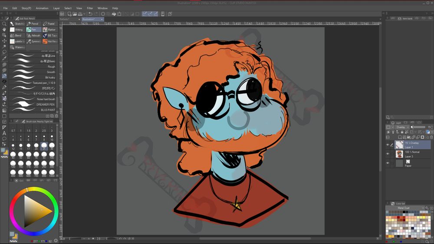434x244 pixels.
Task: Open the Edit menu
Action: [15, 8]
